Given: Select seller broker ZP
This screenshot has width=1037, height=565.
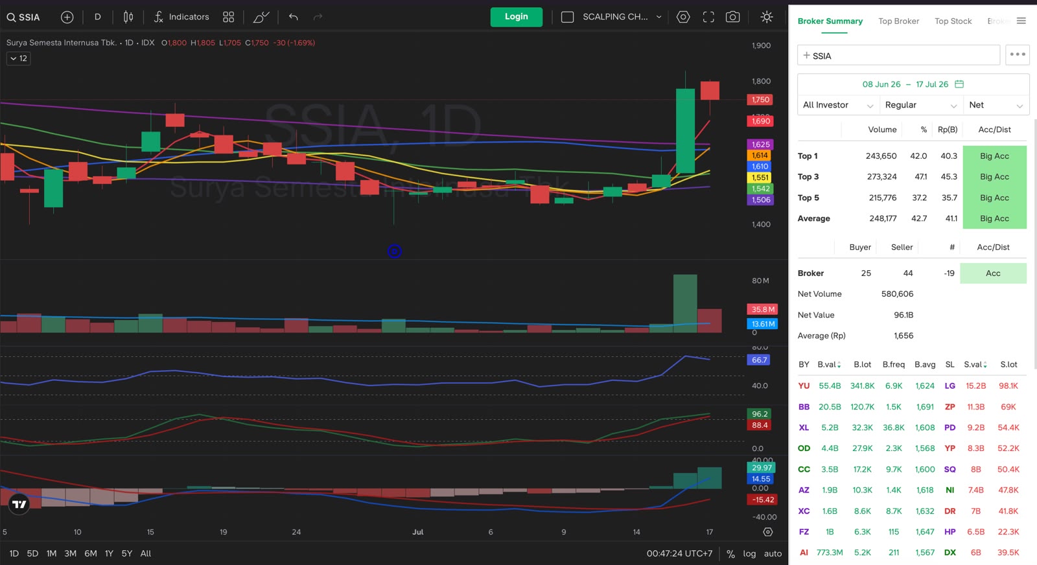Looking at the screenshot, I should click(950, 407).
